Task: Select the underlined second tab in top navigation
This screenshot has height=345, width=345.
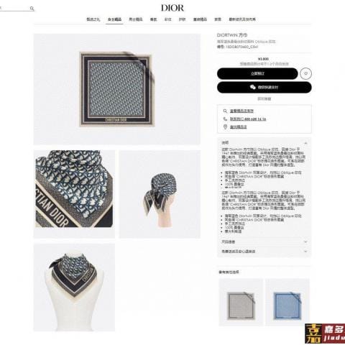Action: pos(114,19)
